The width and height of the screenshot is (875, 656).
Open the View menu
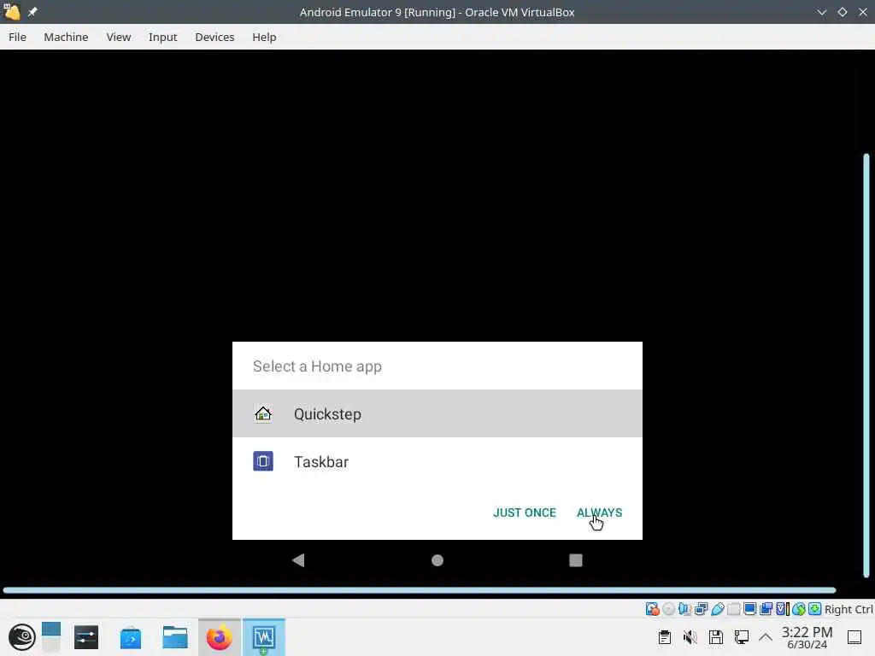coord(118,37)
